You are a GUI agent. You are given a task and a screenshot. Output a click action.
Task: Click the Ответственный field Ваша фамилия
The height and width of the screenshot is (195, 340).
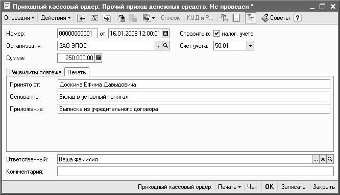click(185, 159)
